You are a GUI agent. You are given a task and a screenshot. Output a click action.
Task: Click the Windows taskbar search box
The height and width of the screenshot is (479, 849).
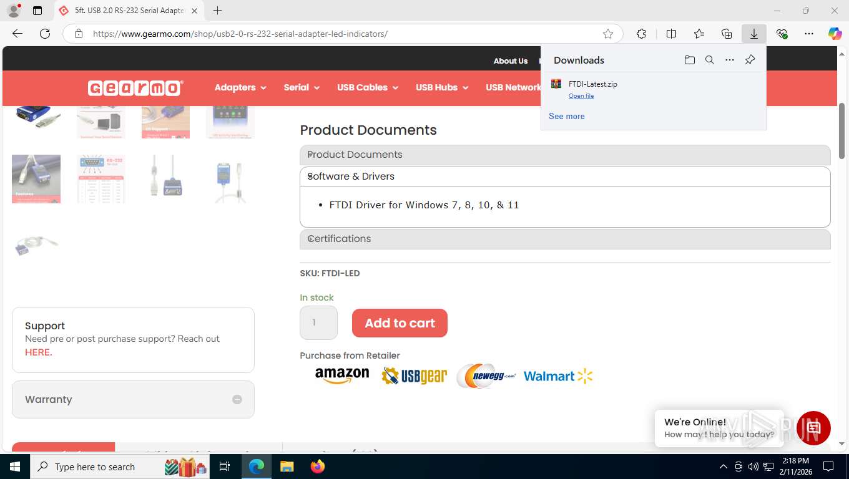pyautogui.click(x=120, y=467)
